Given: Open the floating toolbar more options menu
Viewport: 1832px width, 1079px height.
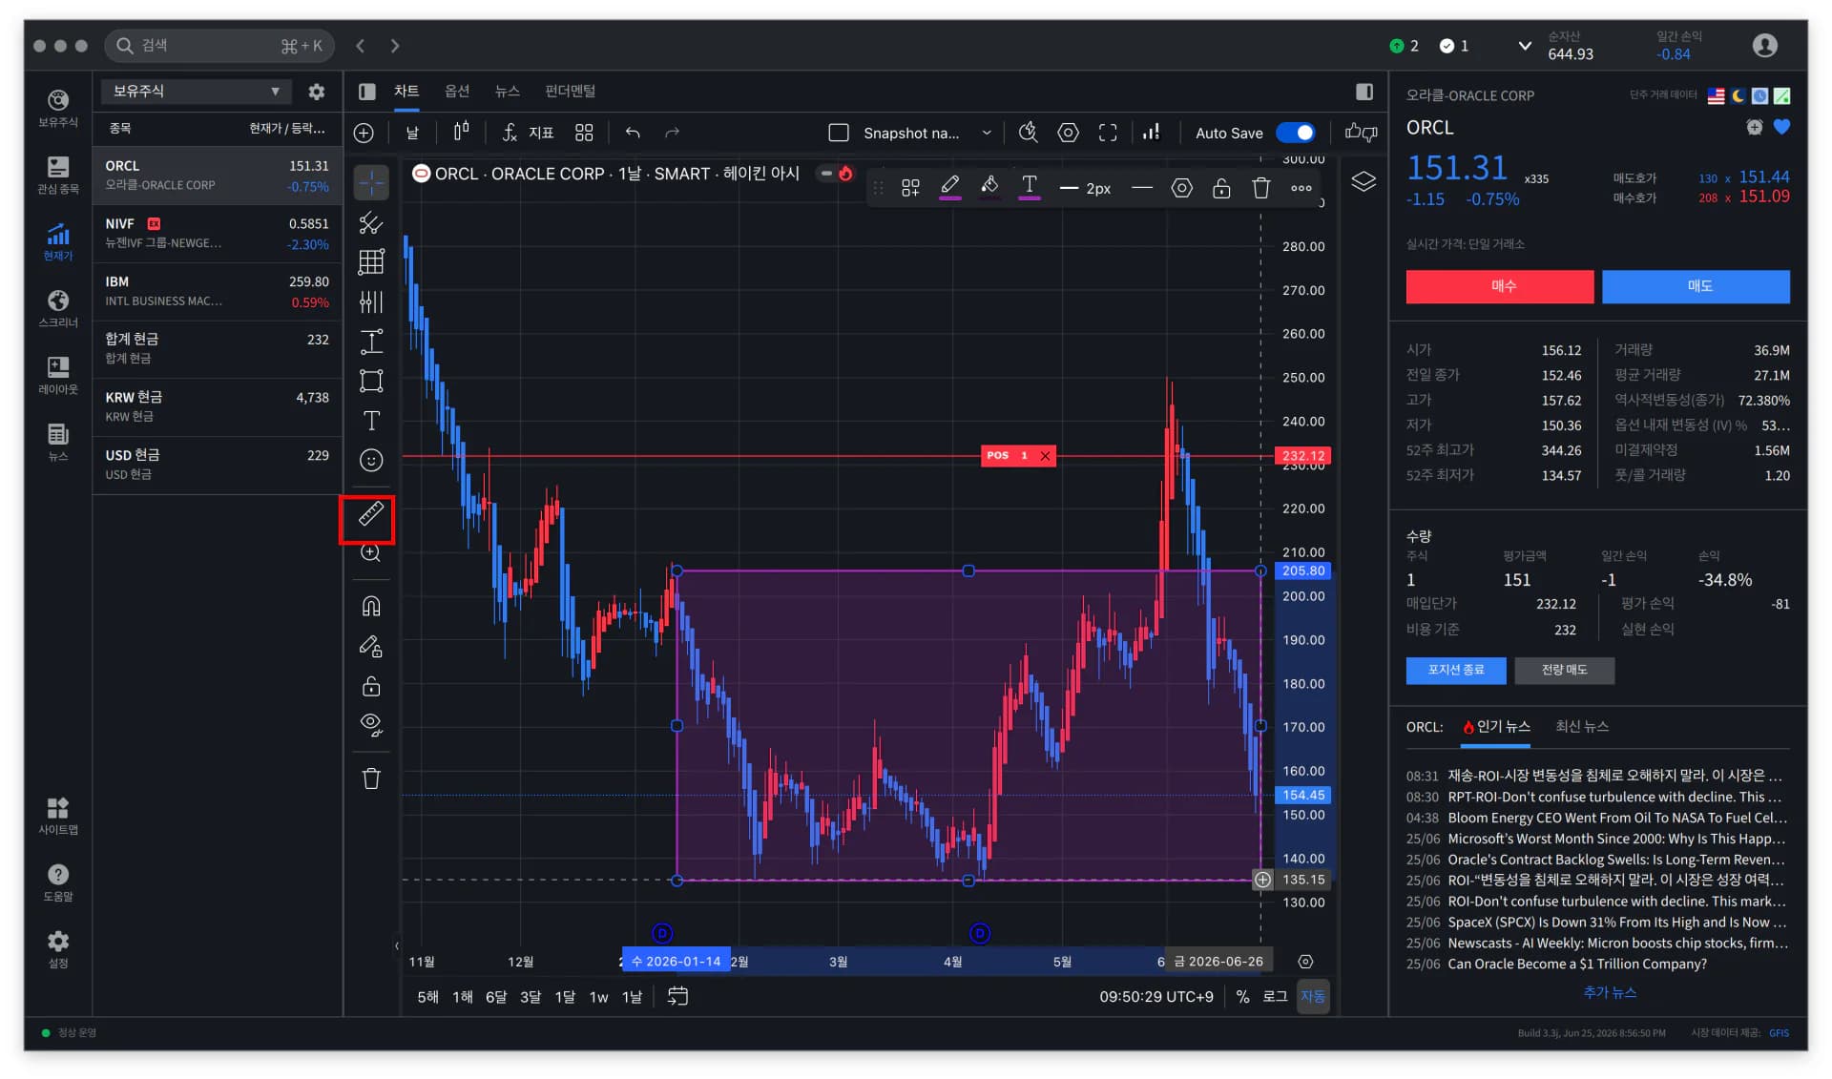Looking at the screenshot, I should coord(1301,188).
